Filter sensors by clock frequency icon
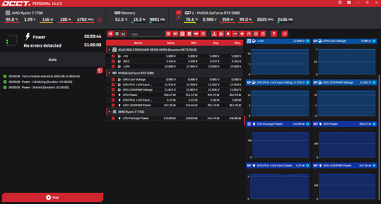Image resolution: width=381 pixels, height=204 pixels. [256, 34]
